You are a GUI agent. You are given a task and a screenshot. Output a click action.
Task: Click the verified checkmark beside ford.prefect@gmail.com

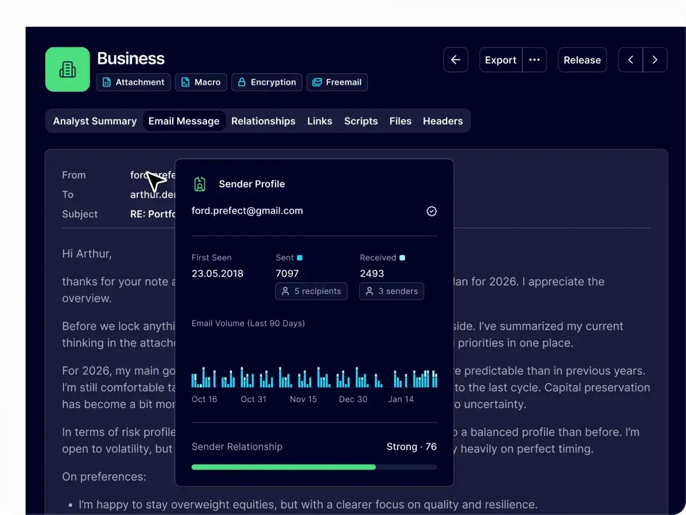coord(431,212)
